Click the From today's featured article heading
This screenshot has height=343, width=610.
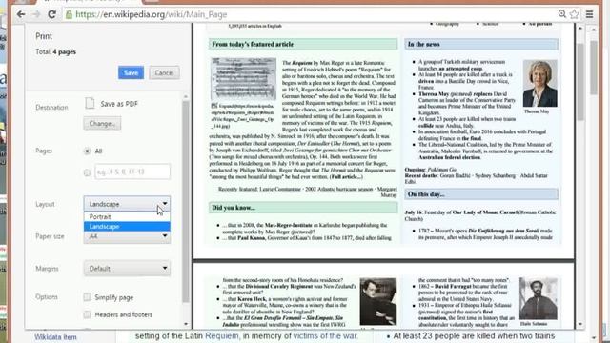[x=253, y=45]
